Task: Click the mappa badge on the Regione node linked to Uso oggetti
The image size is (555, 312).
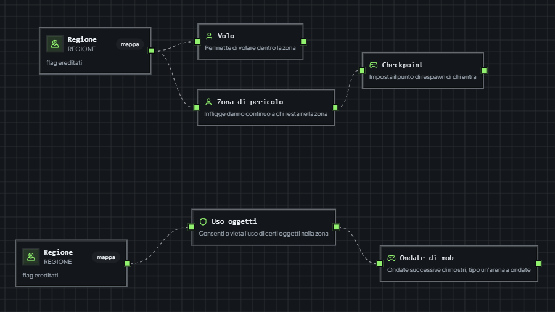Action: click(x=106, y=257)
